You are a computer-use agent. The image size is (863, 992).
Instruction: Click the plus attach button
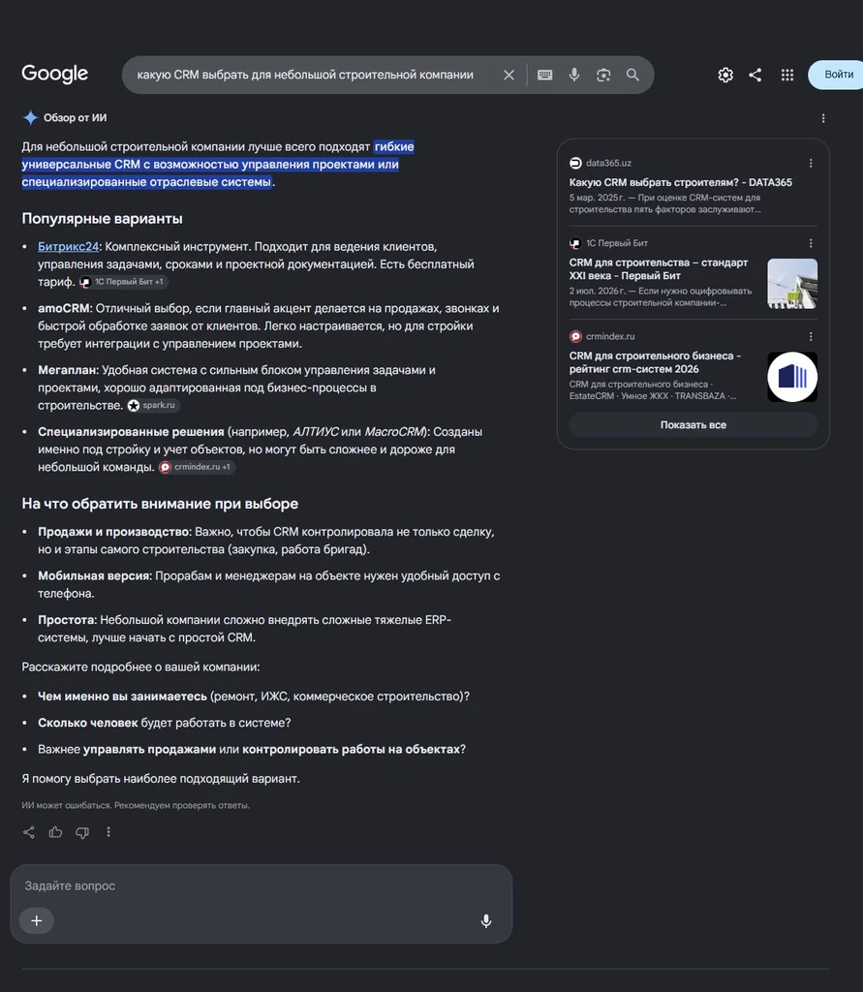37,920
